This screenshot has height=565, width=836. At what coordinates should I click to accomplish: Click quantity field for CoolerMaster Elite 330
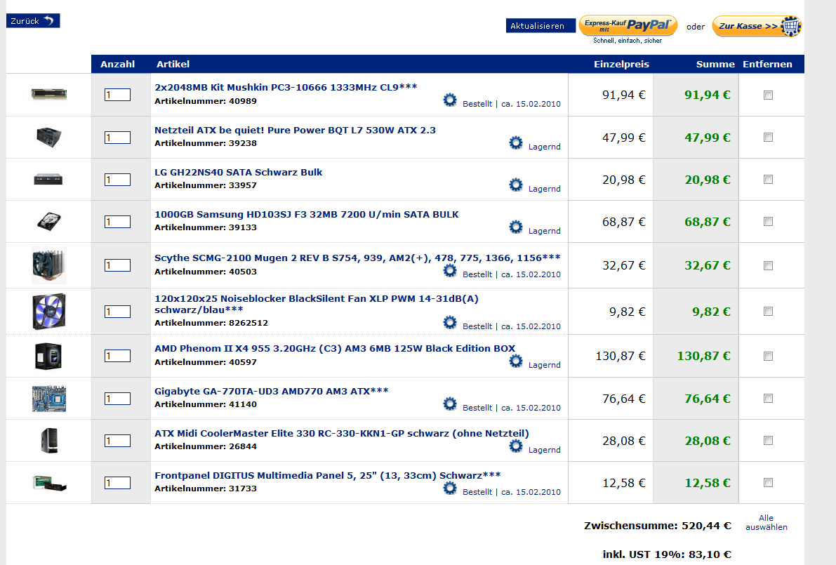(x=117, y=441)
